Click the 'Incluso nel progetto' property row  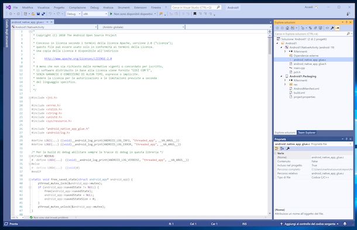click(314, 165)
